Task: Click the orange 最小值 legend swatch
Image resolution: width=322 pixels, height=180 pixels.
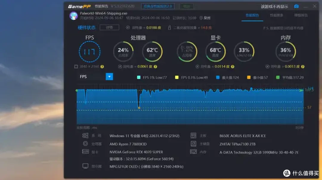Action: click(249, 77)
